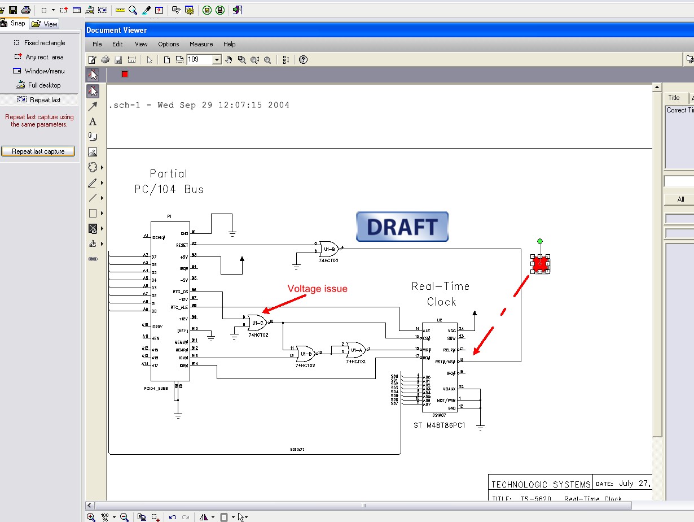Zoom in with bottom magnifier plus

91,517
